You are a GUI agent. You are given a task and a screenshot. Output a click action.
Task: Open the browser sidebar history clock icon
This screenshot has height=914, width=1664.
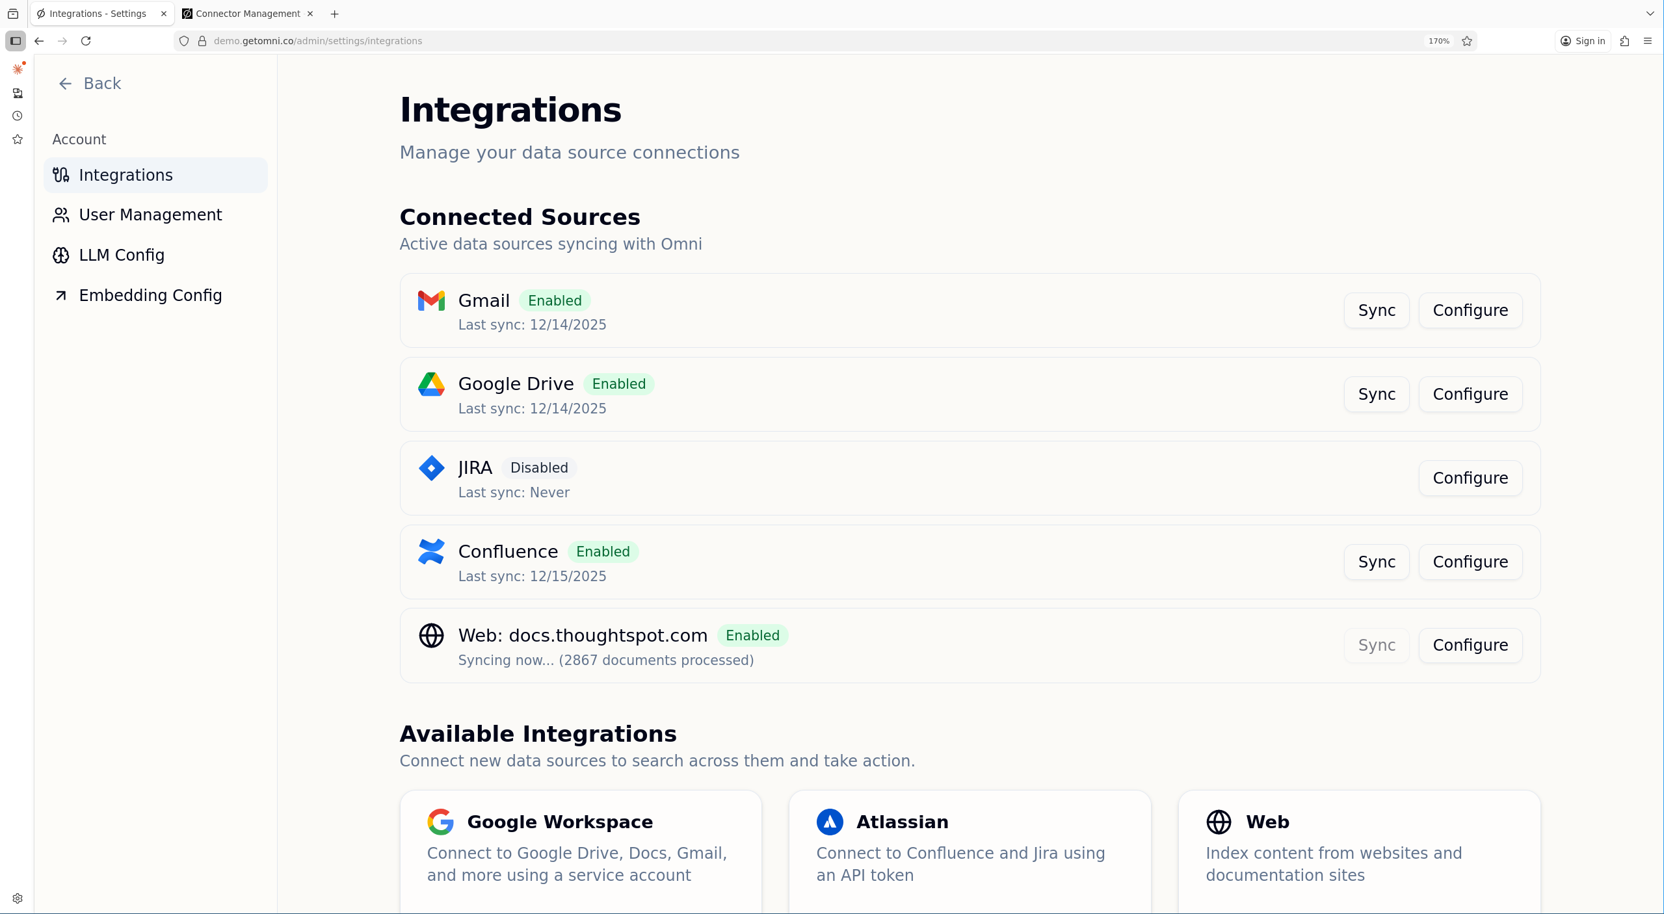18,116
